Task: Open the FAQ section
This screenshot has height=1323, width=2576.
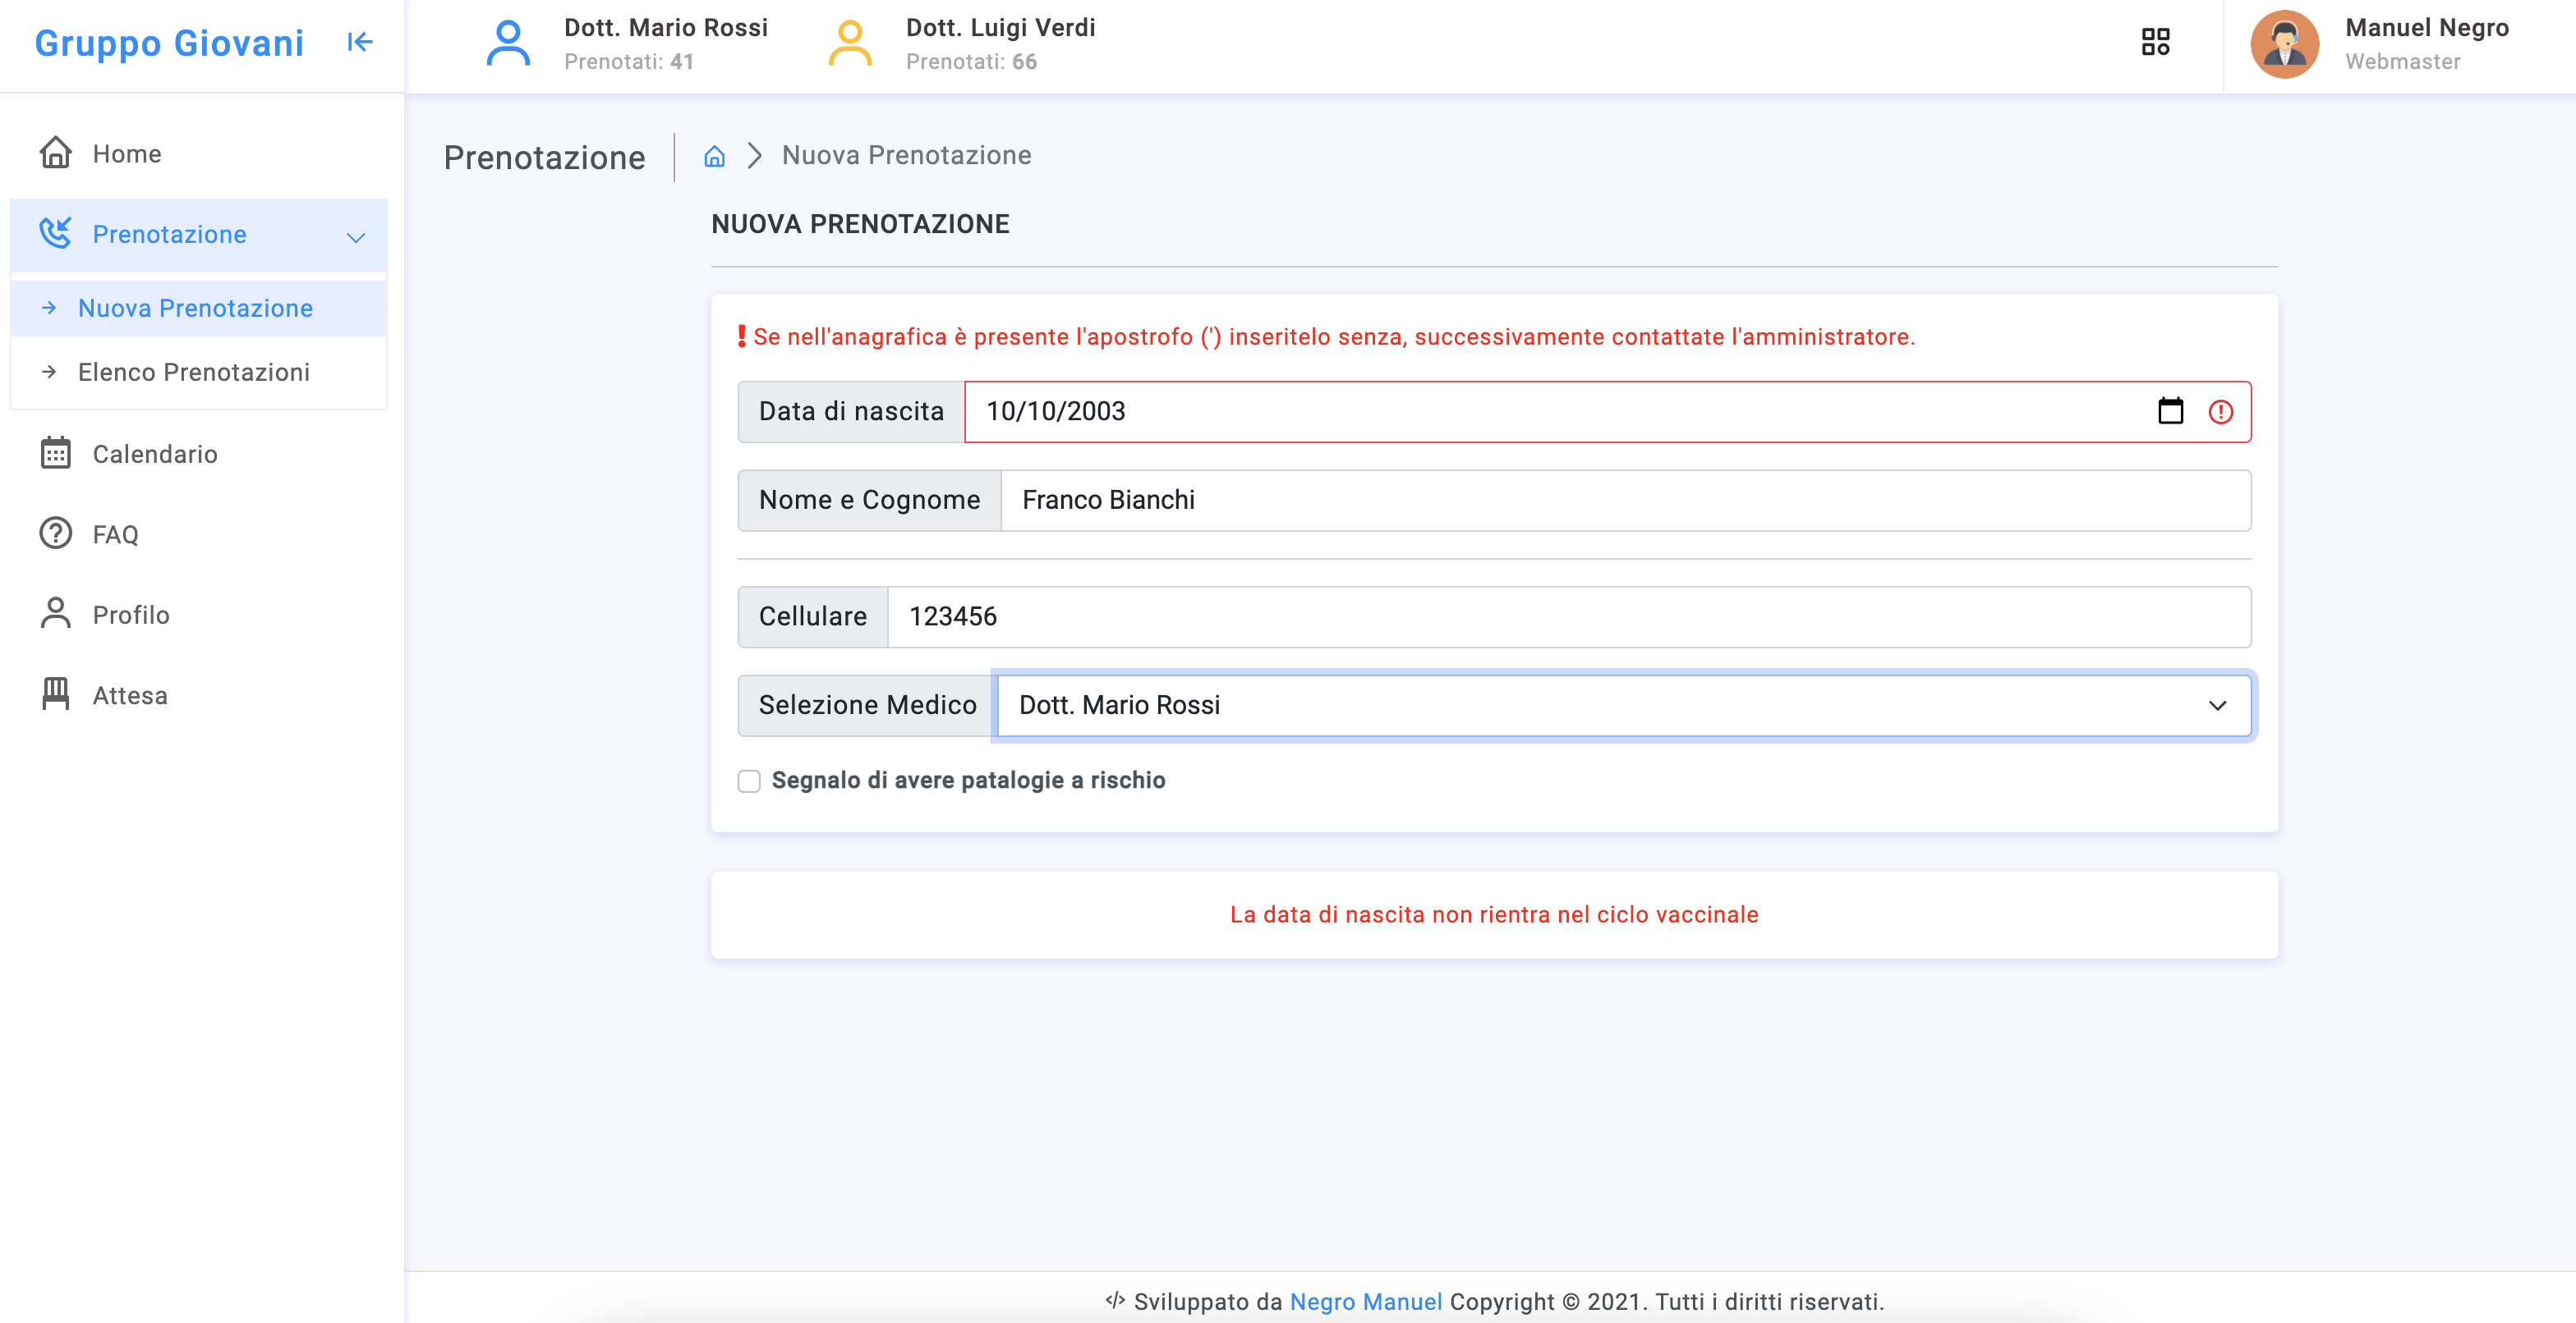Action: point(115,534)
